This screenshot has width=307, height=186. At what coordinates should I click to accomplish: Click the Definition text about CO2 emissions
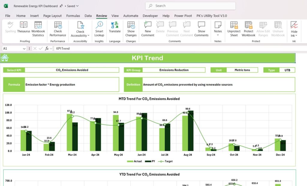[188, 85]
